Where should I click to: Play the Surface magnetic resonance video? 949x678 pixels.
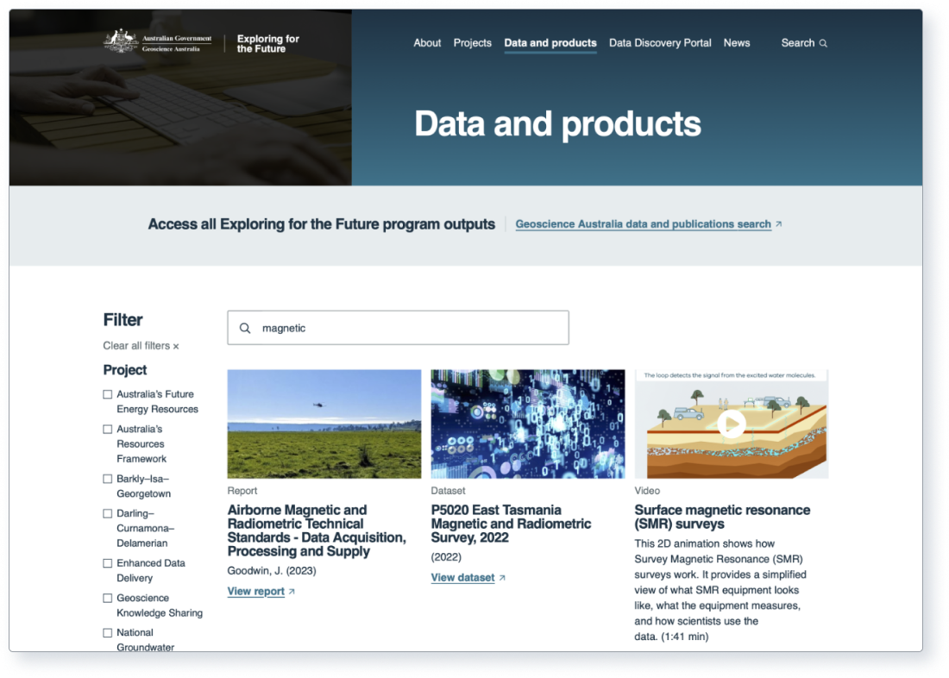[732, 424]
